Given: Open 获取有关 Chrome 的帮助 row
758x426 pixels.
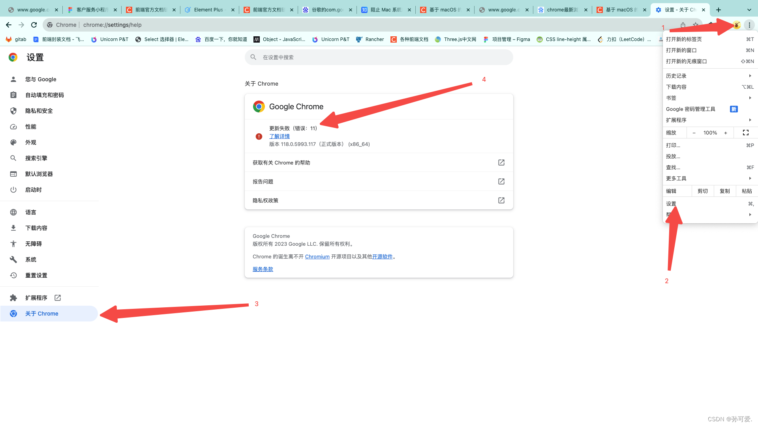Looking at the screenshot, I should tap(379, 163).
